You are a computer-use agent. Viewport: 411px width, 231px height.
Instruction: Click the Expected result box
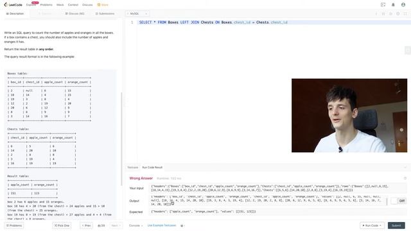click(278, 212)
